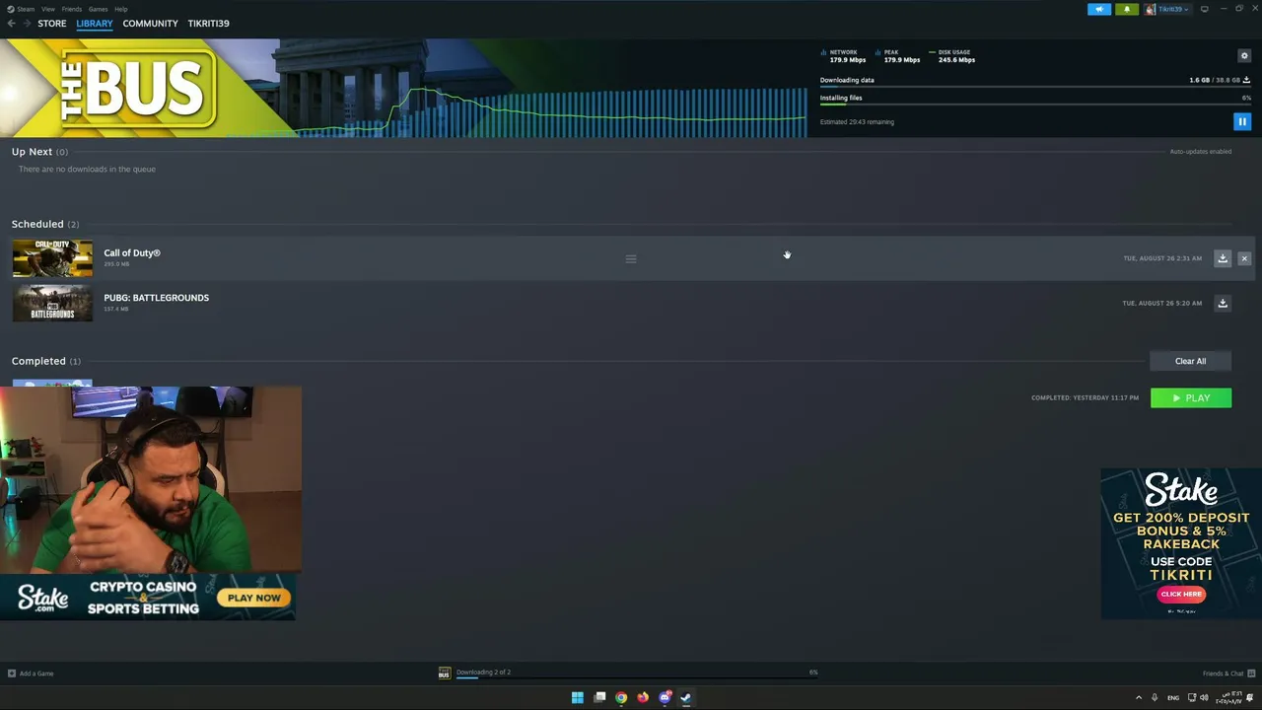Click the Auto-updates enabled text

(1200, 152)
